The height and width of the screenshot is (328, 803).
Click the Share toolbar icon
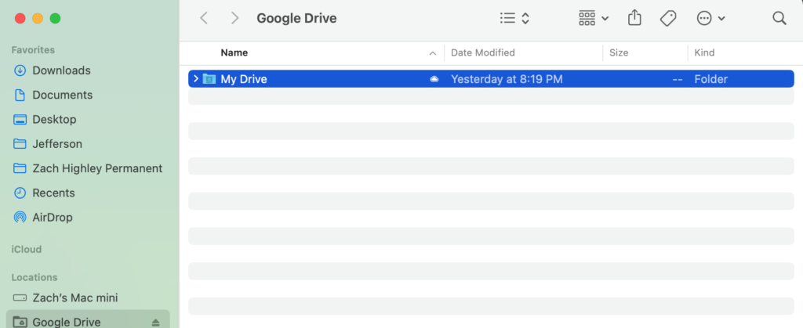click(634, 18)
